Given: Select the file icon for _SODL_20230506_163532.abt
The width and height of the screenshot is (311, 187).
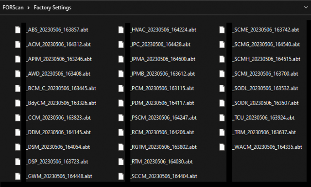Looking at the screenshot, I should pos(222,88).
